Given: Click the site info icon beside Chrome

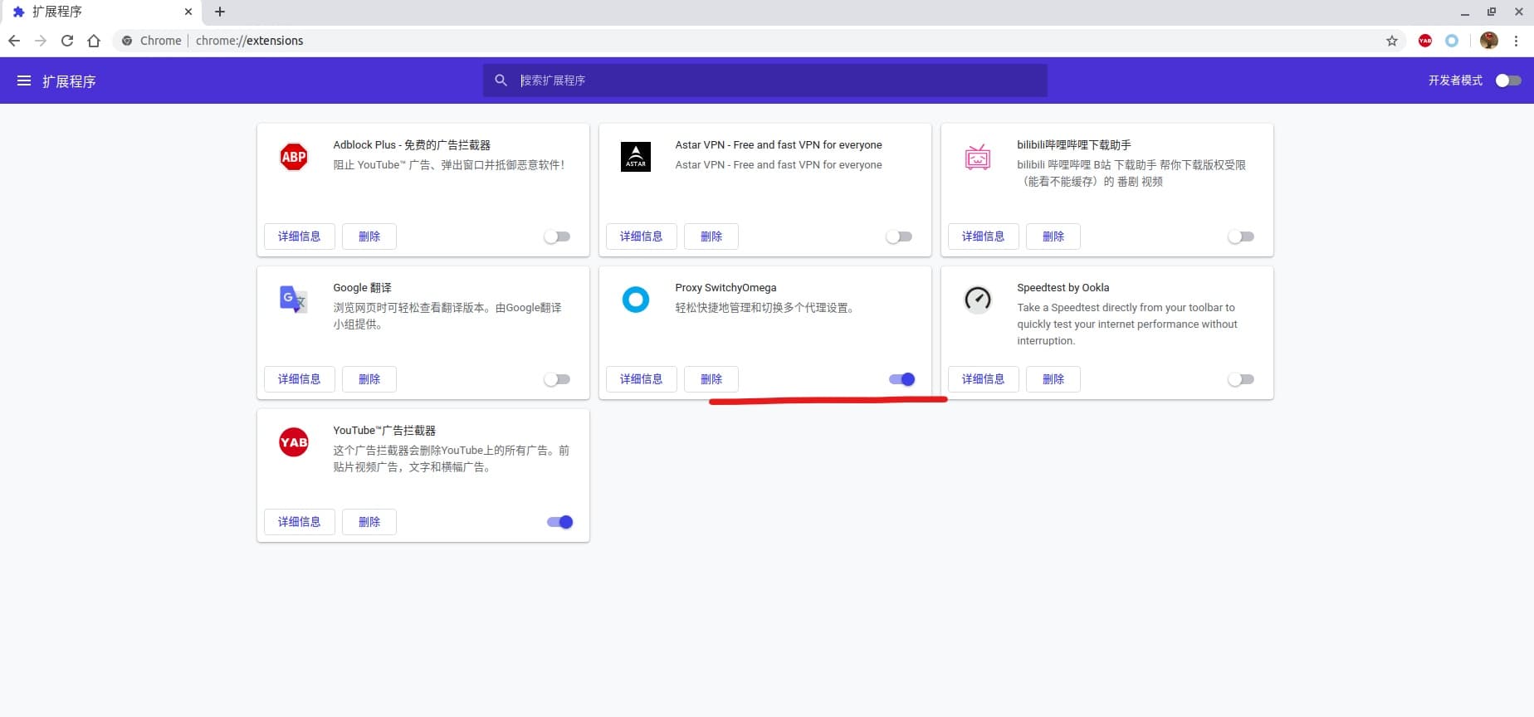Looking at the screenshot, I should (x=127, y=41).
